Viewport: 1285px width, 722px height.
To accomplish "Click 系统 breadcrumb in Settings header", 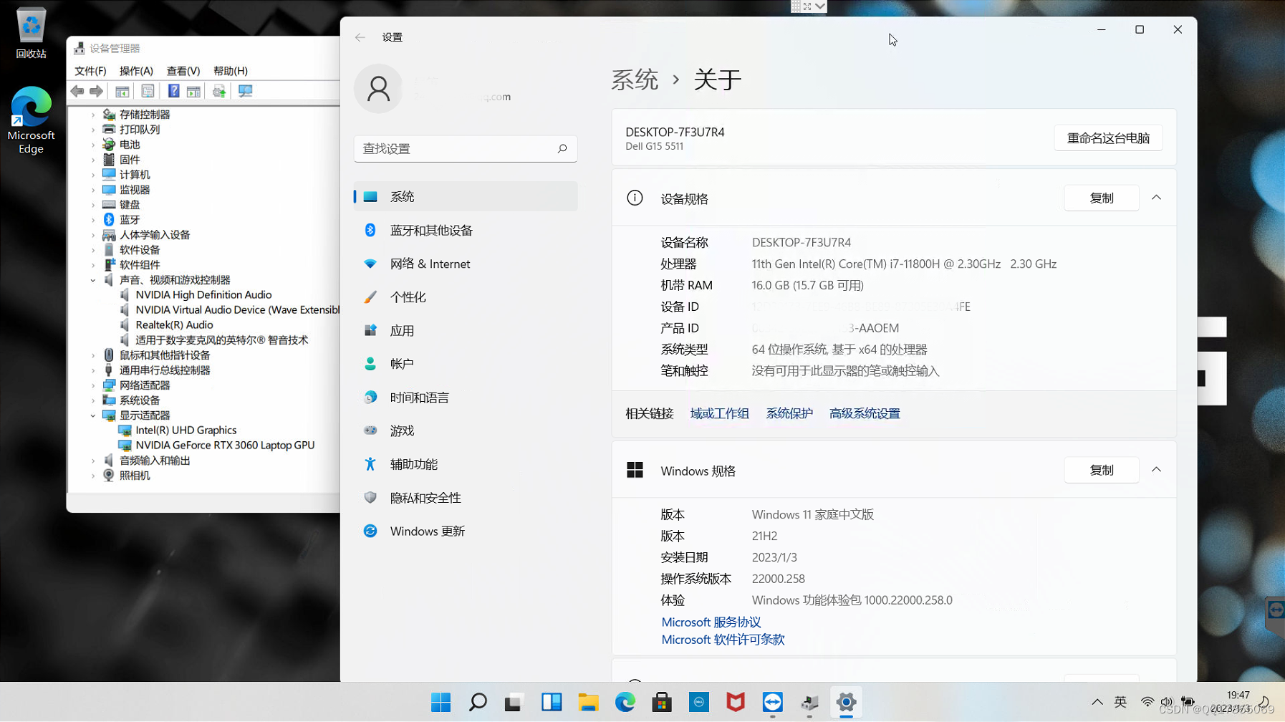I will point(635,80).
